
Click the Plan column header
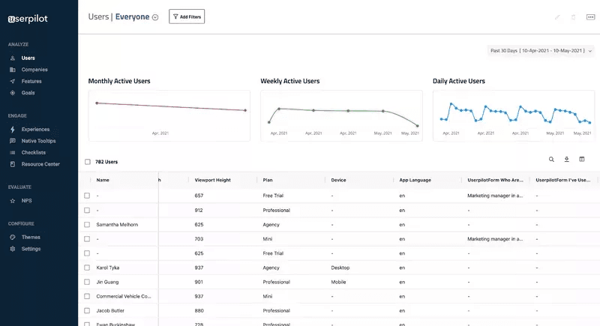(268, 180)
